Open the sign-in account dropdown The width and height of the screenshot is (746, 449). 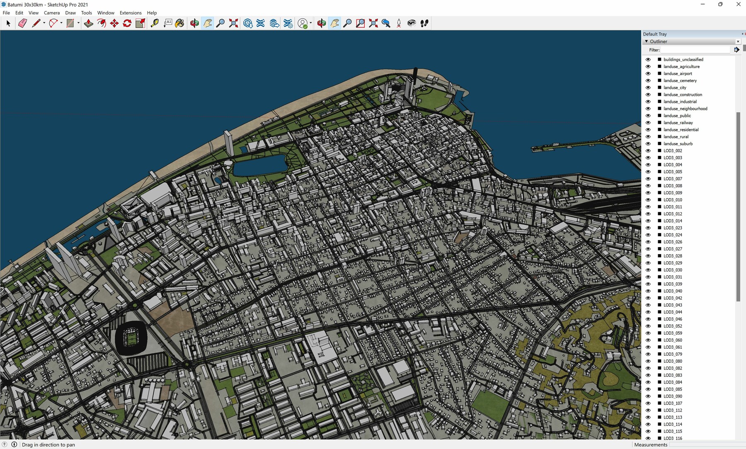pos(310,23)
